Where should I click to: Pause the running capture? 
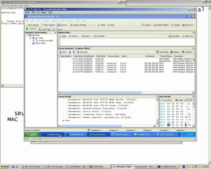pyautogui.click(x=102, y=25)
